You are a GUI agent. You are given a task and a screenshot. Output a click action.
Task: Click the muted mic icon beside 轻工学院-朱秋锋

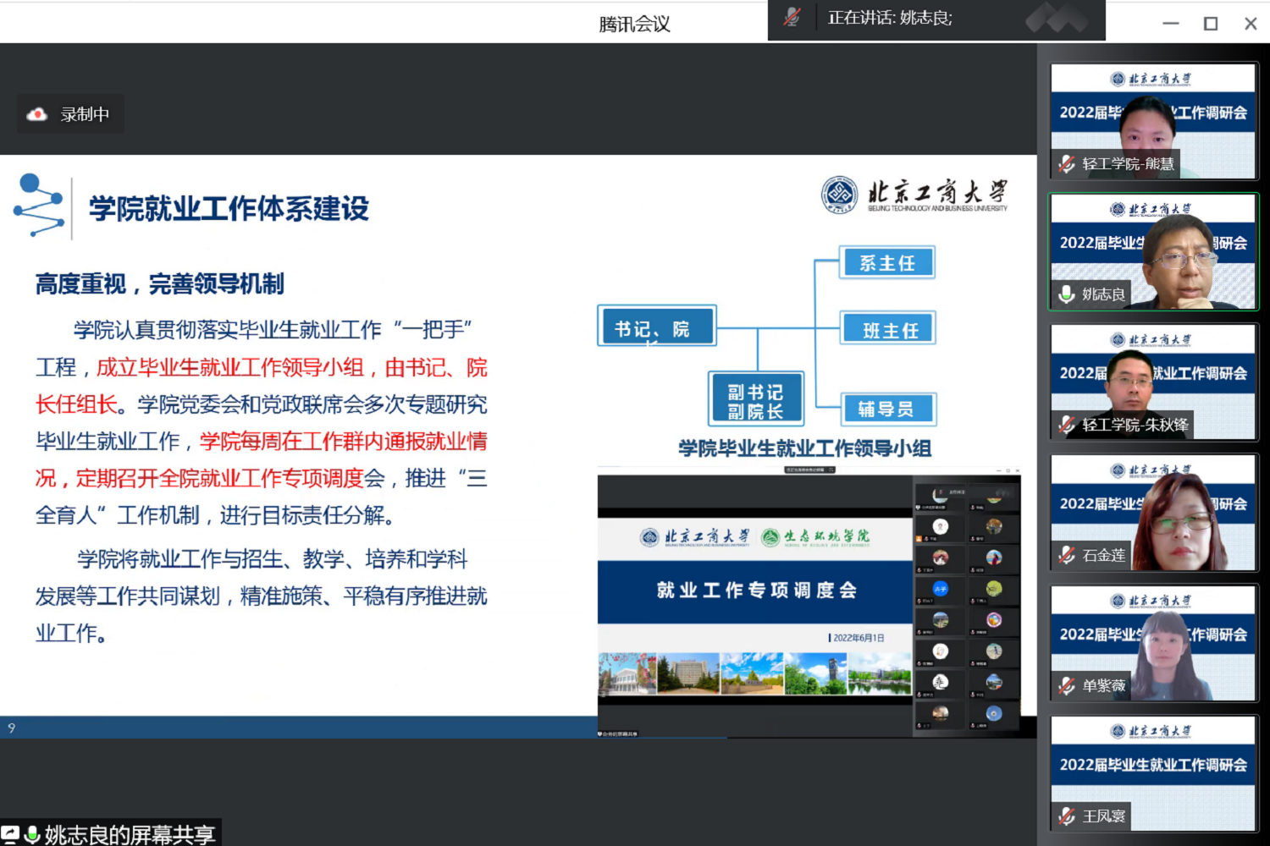[x=1067, y=426]
